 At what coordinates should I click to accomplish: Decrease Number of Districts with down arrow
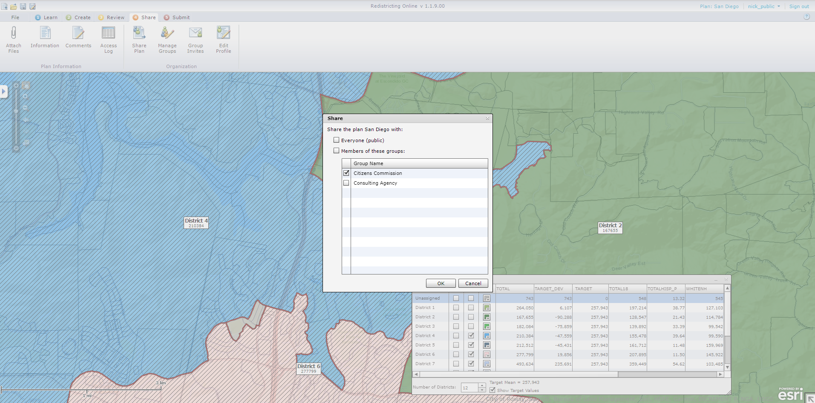point(482,390)
